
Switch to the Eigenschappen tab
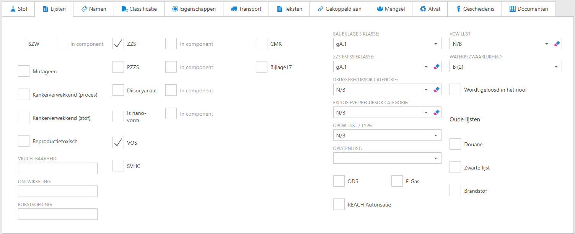pyautogui.click(x=194, y=9)
